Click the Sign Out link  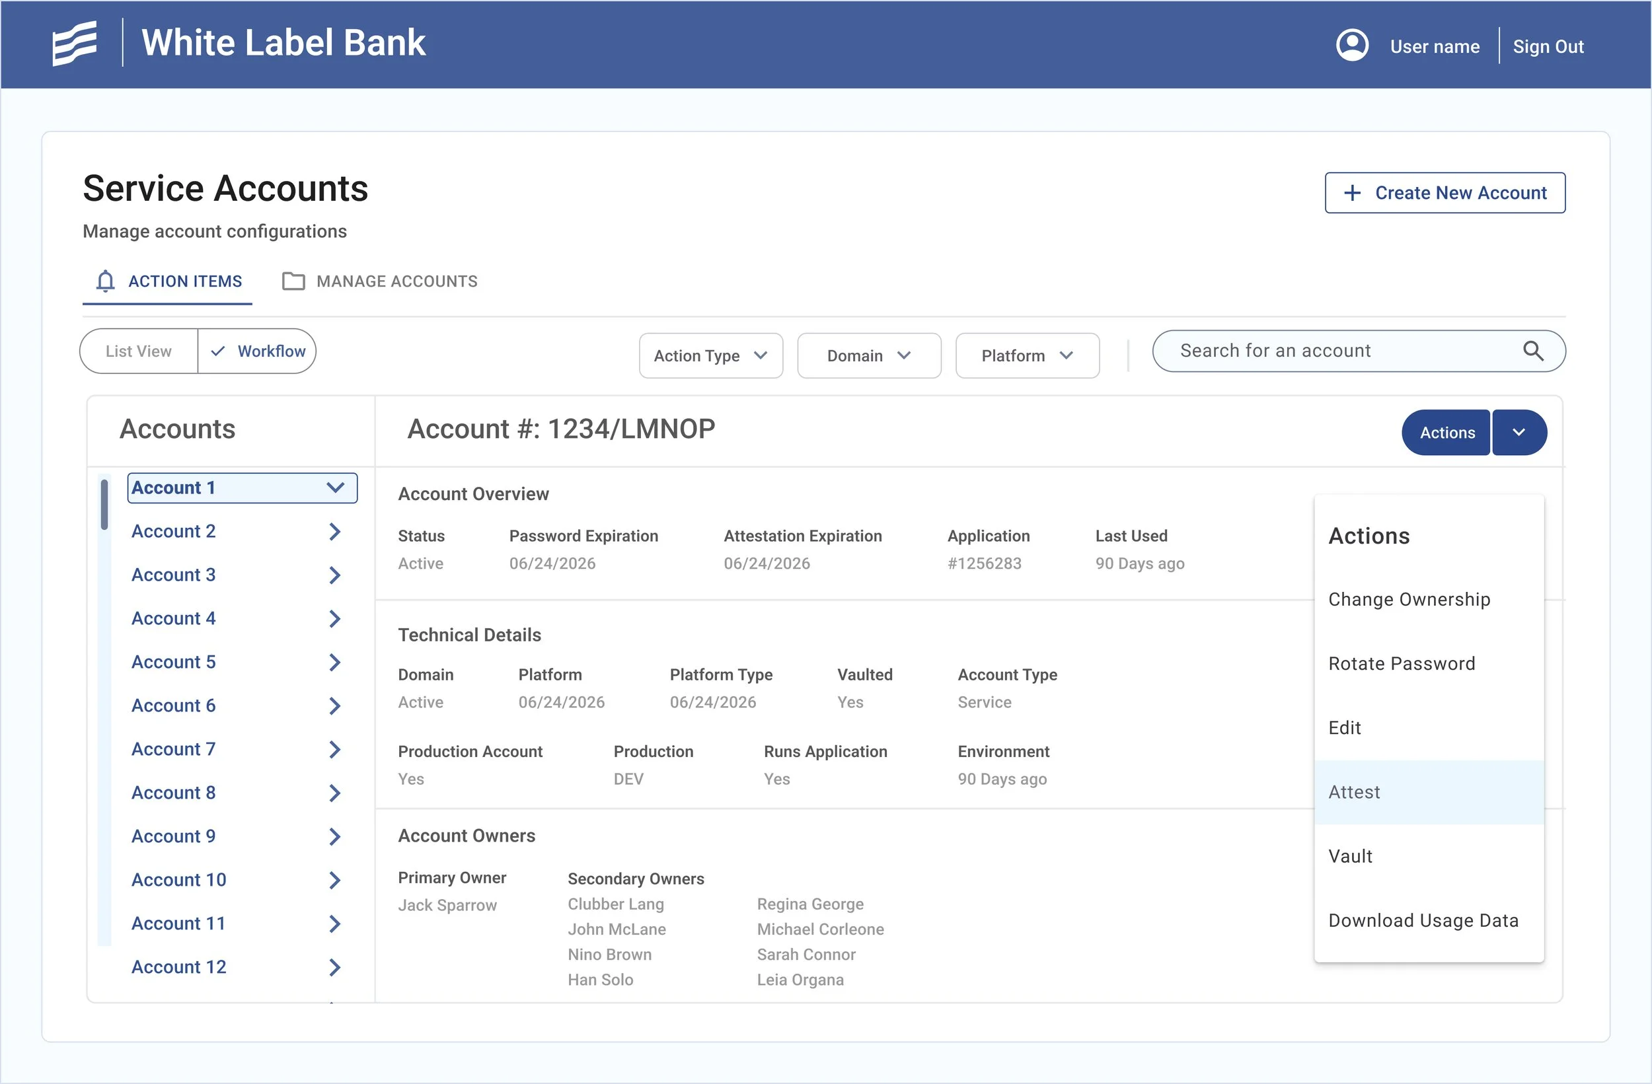point(1547,46)
